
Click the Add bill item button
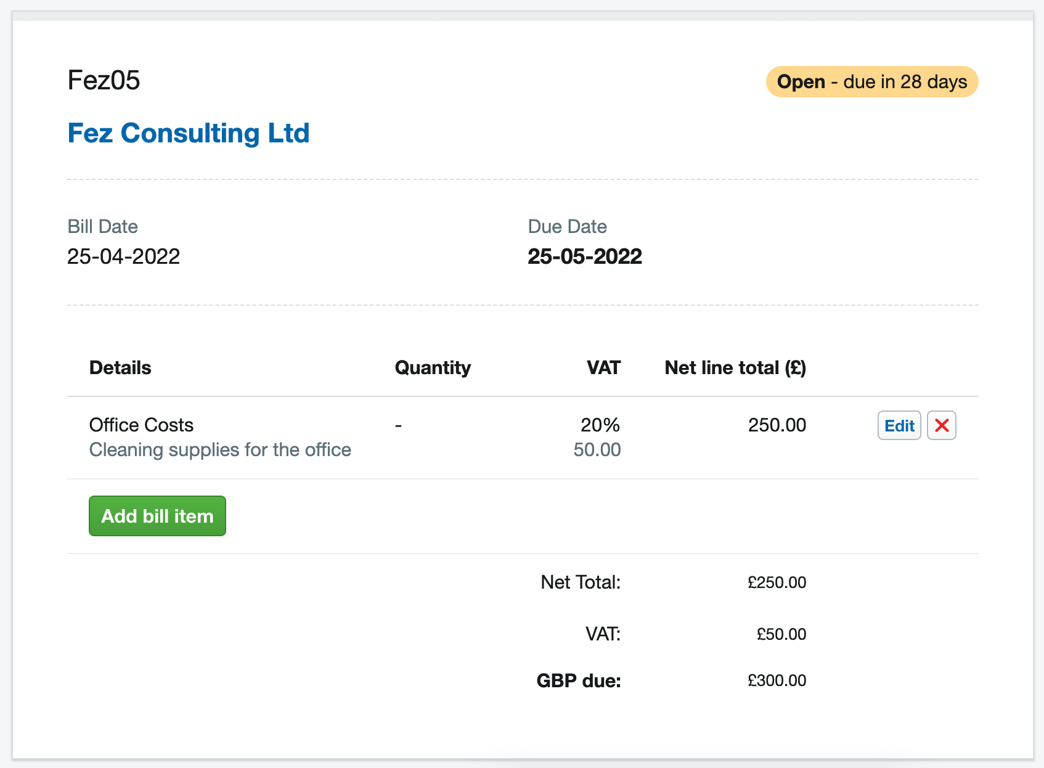157,516
